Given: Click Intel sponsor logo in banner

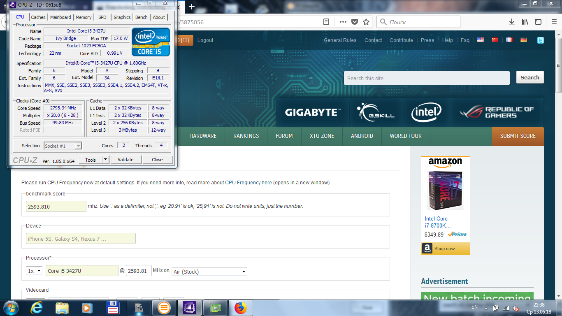Looking at the screenshot, I should [426, 112].
